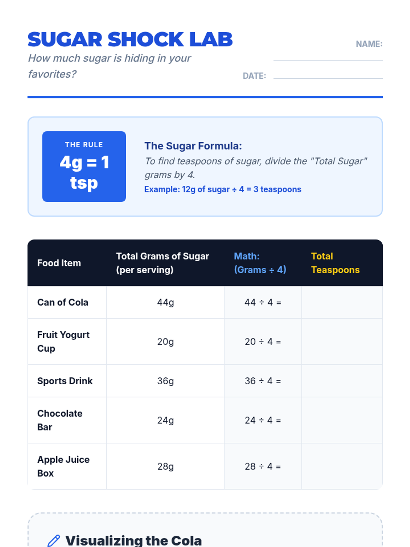This screenshot has width=410, height=547.
Task: Click the "Visualizing the Cola" heading
Action: click(134, 541)
